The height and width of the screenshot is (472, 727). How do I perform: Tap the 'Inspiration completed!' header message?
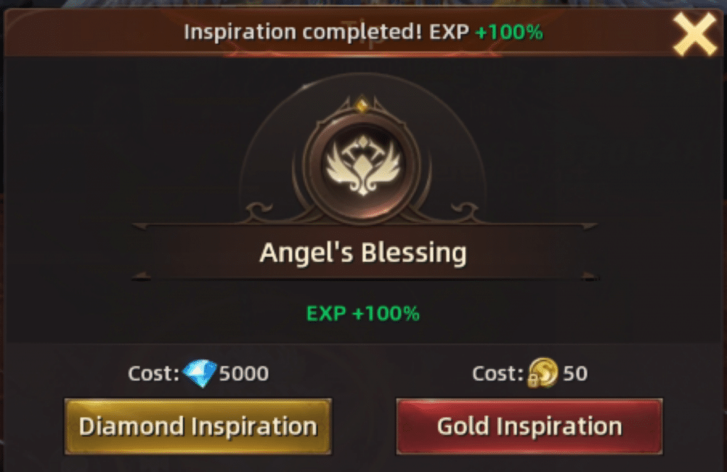tap(303, 32)
